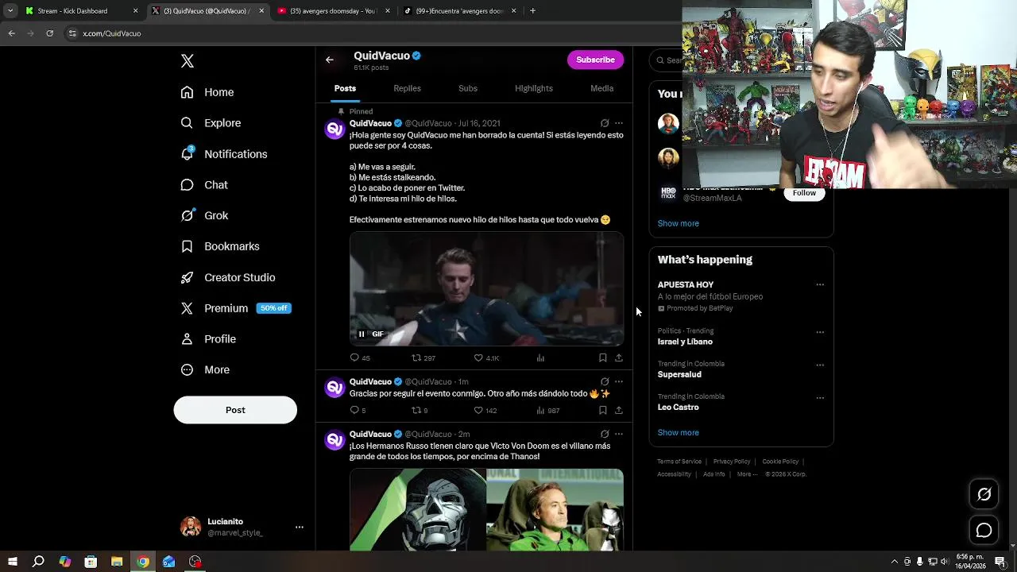
Task: Click Grok icon on the 2m post
Action: pos(605,434)
